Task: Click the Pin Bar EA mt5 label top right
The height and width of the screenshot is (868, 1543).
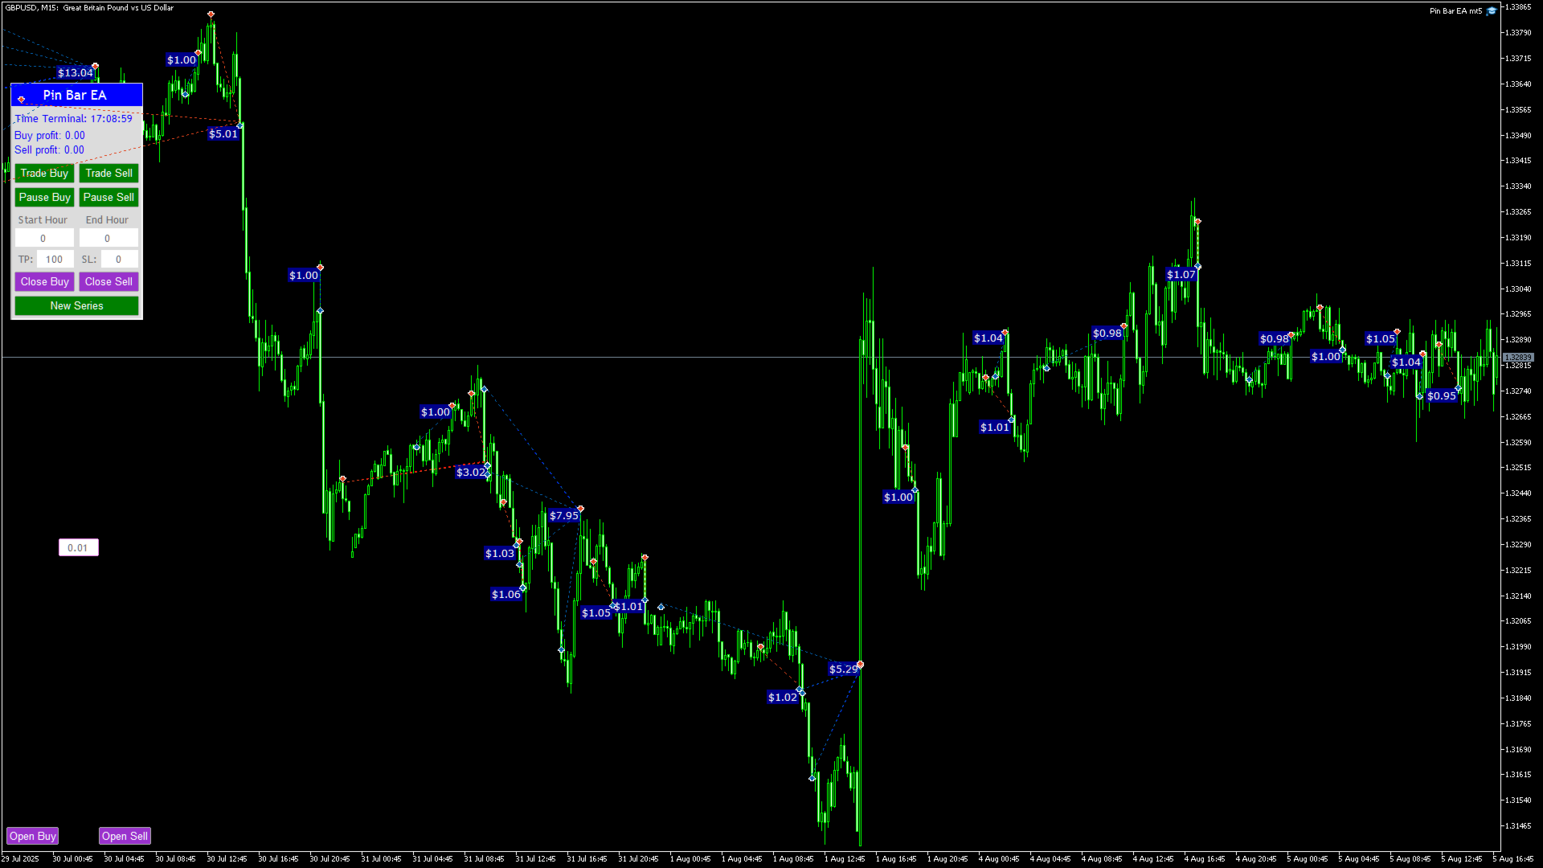Action: [x=1455, y=10]
